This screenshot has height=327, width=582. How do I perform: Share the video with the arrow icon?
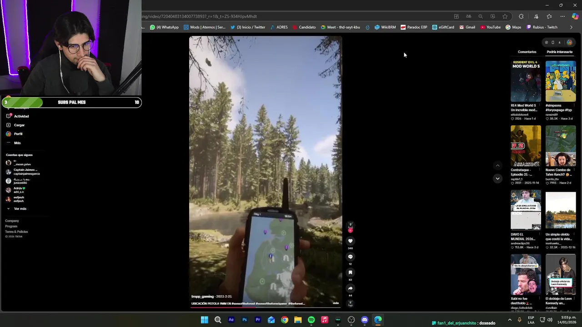coord(350,288)
